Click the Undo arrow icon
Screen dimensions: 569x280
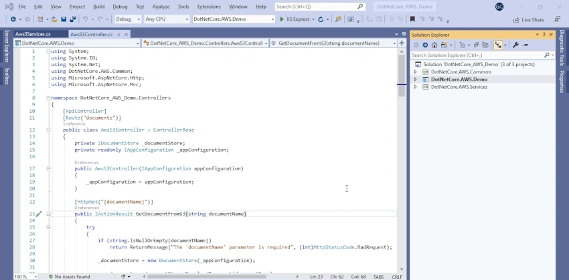tap(85, 19)
